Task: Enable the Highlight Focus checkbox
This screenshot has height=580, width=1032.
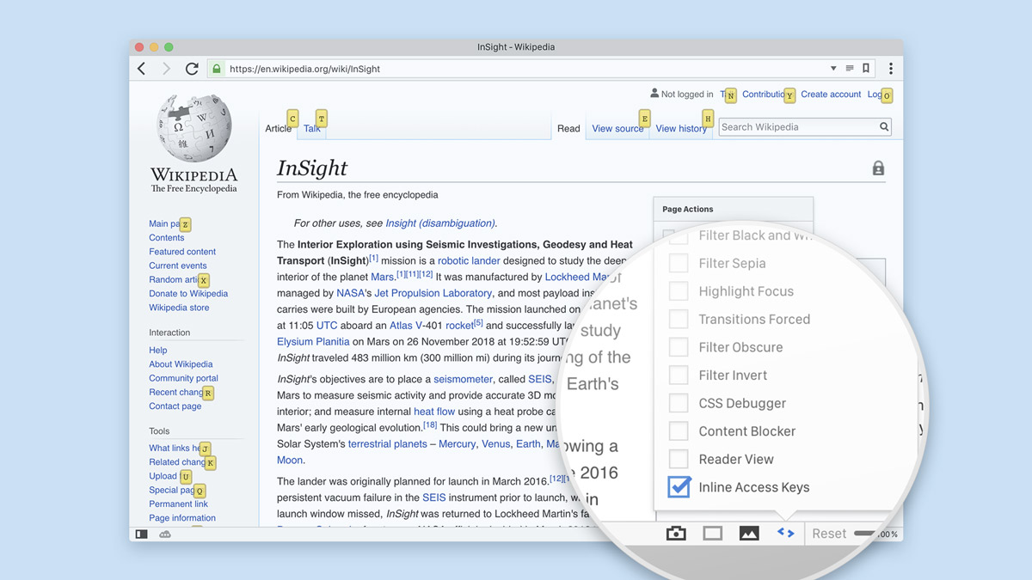Action: pos(679,291)
